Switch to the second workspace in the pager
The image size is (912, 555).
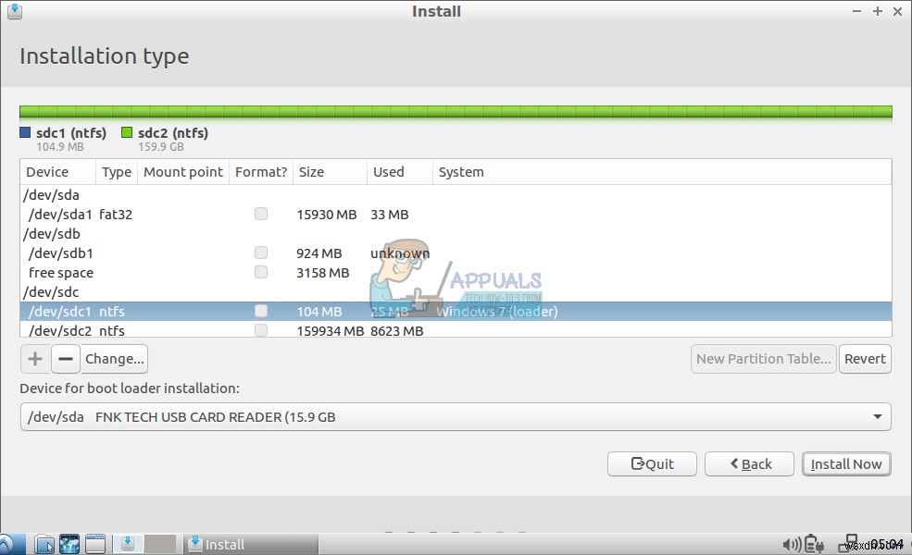click(160, 544)
